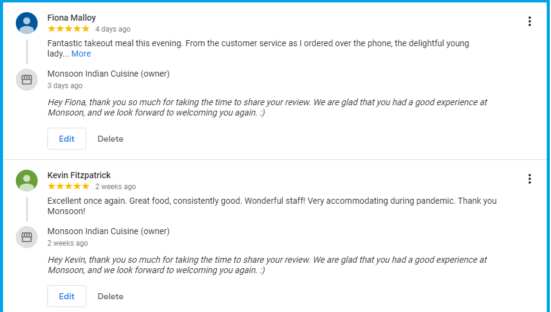This screenshot has height=312, width=551.
Task: Click Kevin Fitzpatrick's green profile avatar
Action: [27, 181]
